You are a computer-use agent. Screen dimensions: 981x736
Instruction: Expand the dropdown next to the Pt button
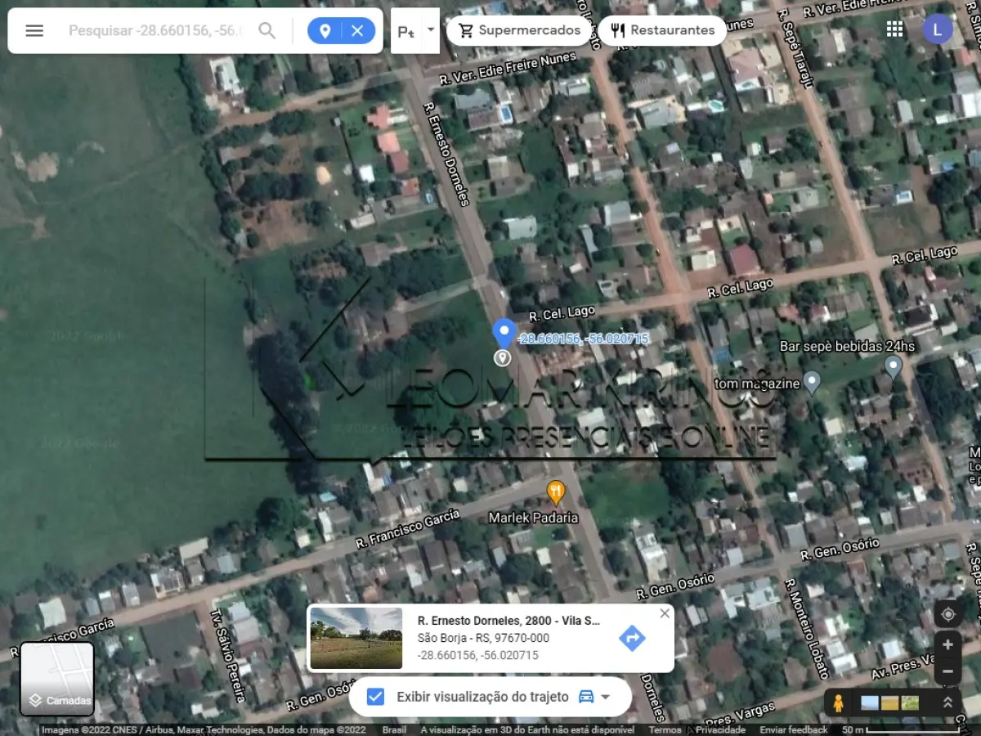[431, 30]
